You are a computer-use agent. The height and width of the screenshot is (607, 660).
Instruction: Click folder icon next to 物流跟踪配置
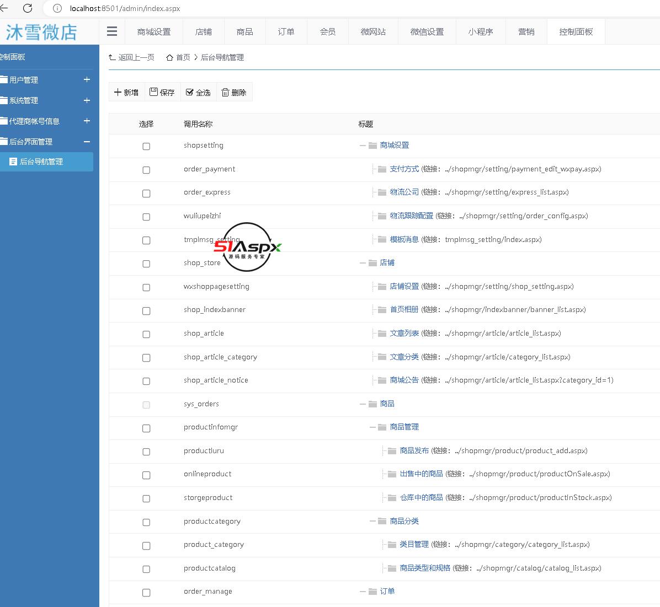click(382, 216)
